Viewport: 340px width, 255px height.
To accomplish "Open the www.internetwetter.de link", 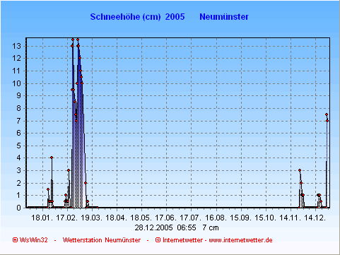I will (x=240, y=240).
